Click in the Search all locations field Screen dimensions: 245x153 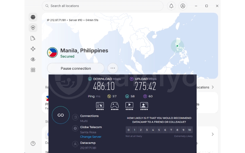103,6
